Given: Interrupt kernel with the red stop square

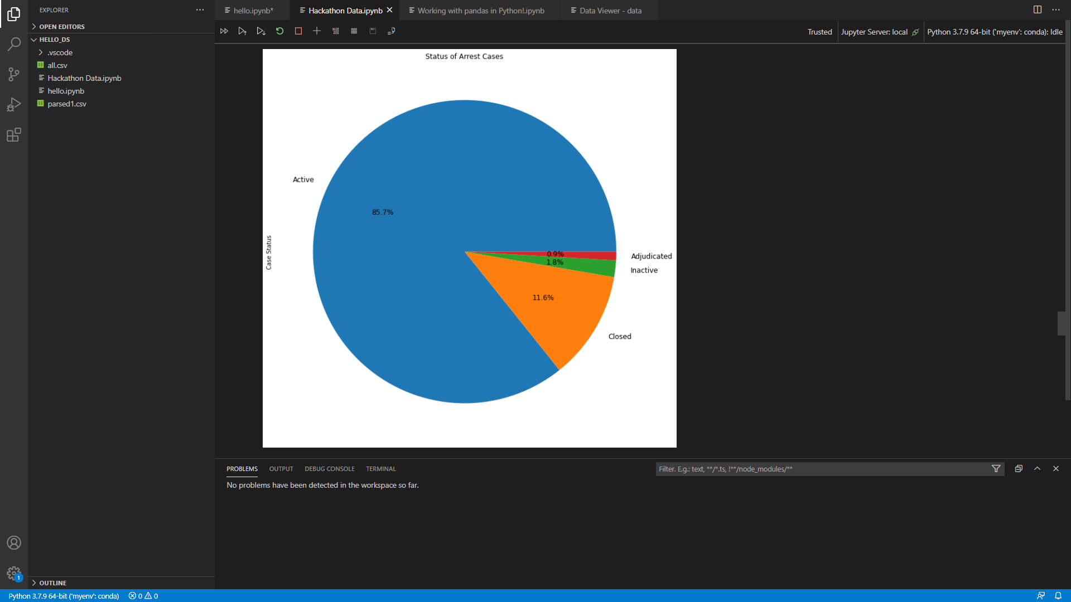Looking at the screenshot, I should click(298, 31).
